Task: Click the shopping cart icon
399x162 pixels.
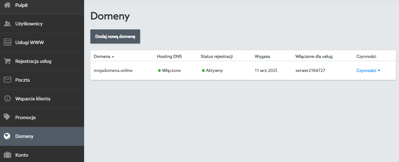Action: [x=7, y=61]
